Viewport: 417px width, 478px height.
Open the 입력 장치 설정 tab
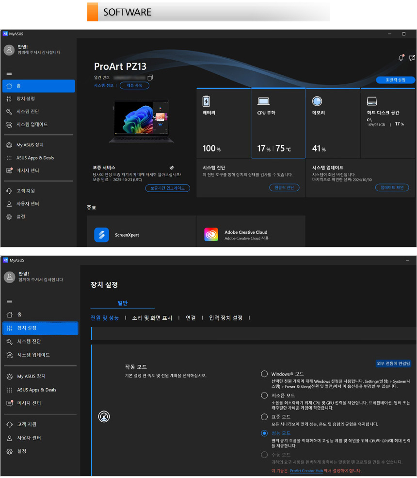(x=225, y=318)
